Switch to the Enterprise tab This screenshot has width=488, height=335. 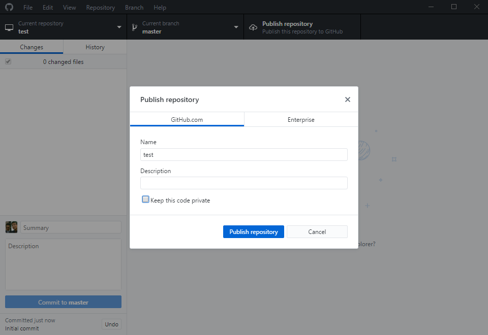point(301,120)
